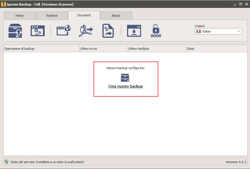Image resolution: width=250 pixels, height=169 pixels.
Task: Click the window with globe icon
Action: [x=64, y=30]
